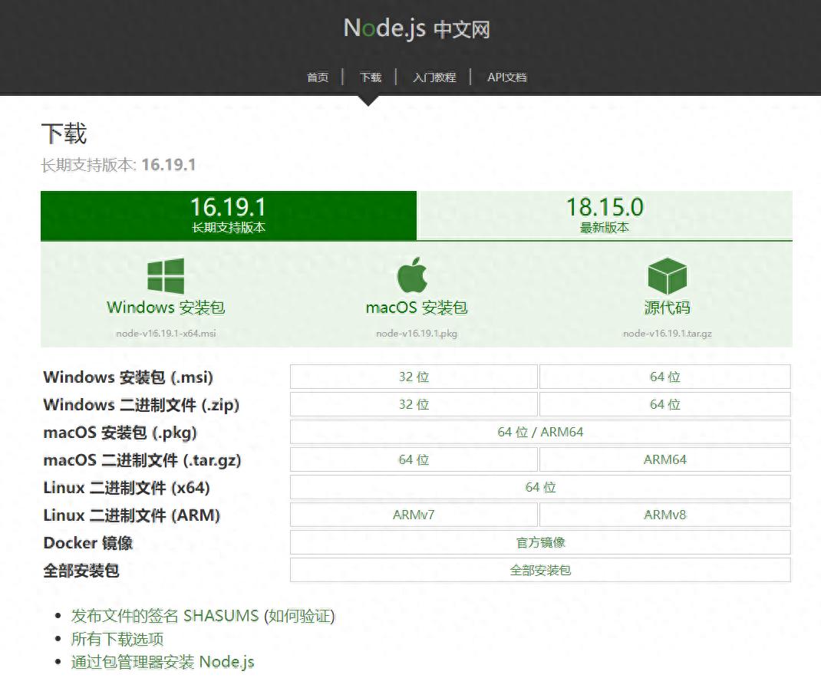Image resolution: width=821 pixels, height=678 pixels.
Task: Click the Linux 二进制文件 (ARM) row label
Action: coord(131,515)
